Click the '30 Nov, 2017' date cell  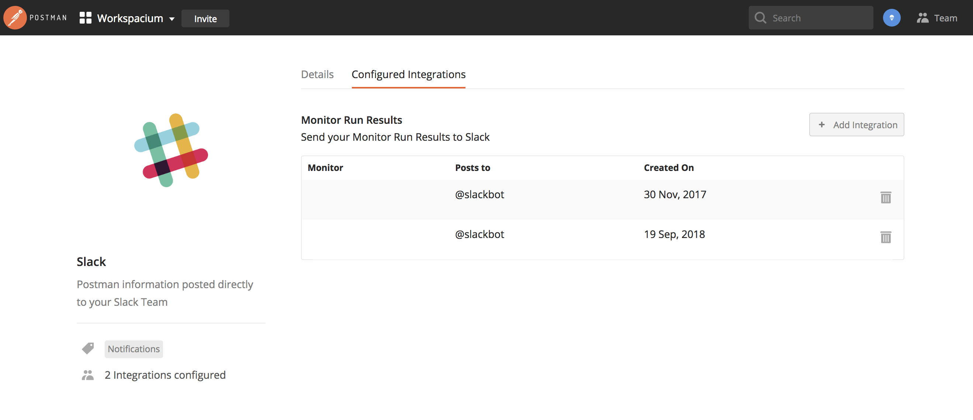point(675,194)
